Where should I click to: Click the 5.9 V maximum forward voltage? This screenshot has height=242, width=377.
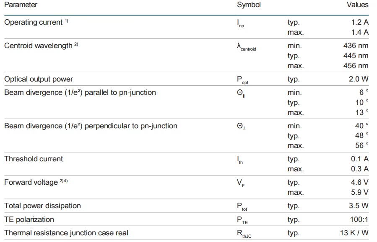click(360, 192)
